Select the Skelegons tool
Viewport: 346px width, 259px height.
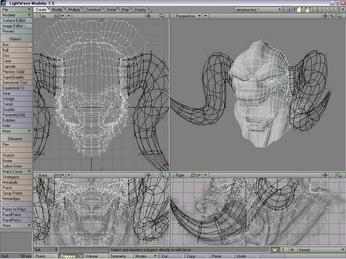coord(16,177)
